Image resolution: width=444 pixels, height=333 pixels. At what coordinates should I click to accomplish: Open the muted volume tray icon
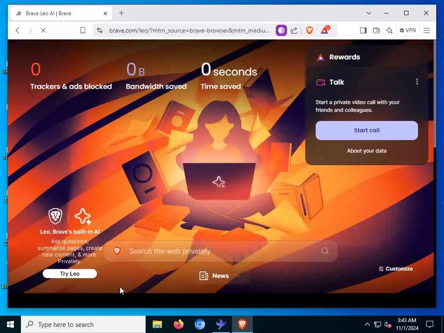click(388, 324)
